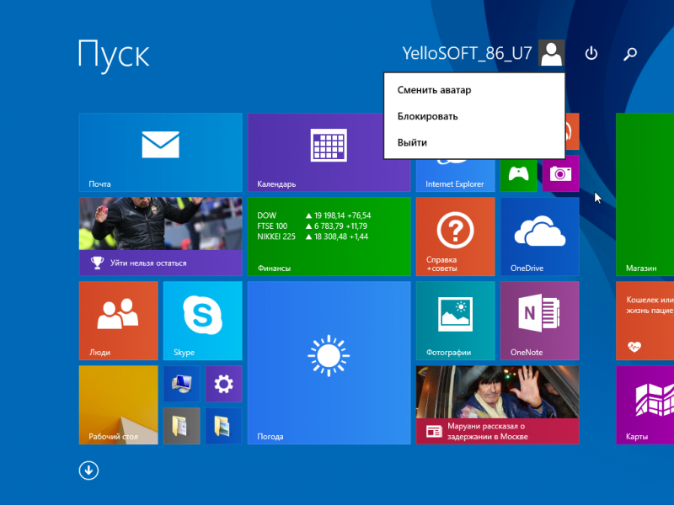Show all apps with the down arrow

(x=88, y=470)
